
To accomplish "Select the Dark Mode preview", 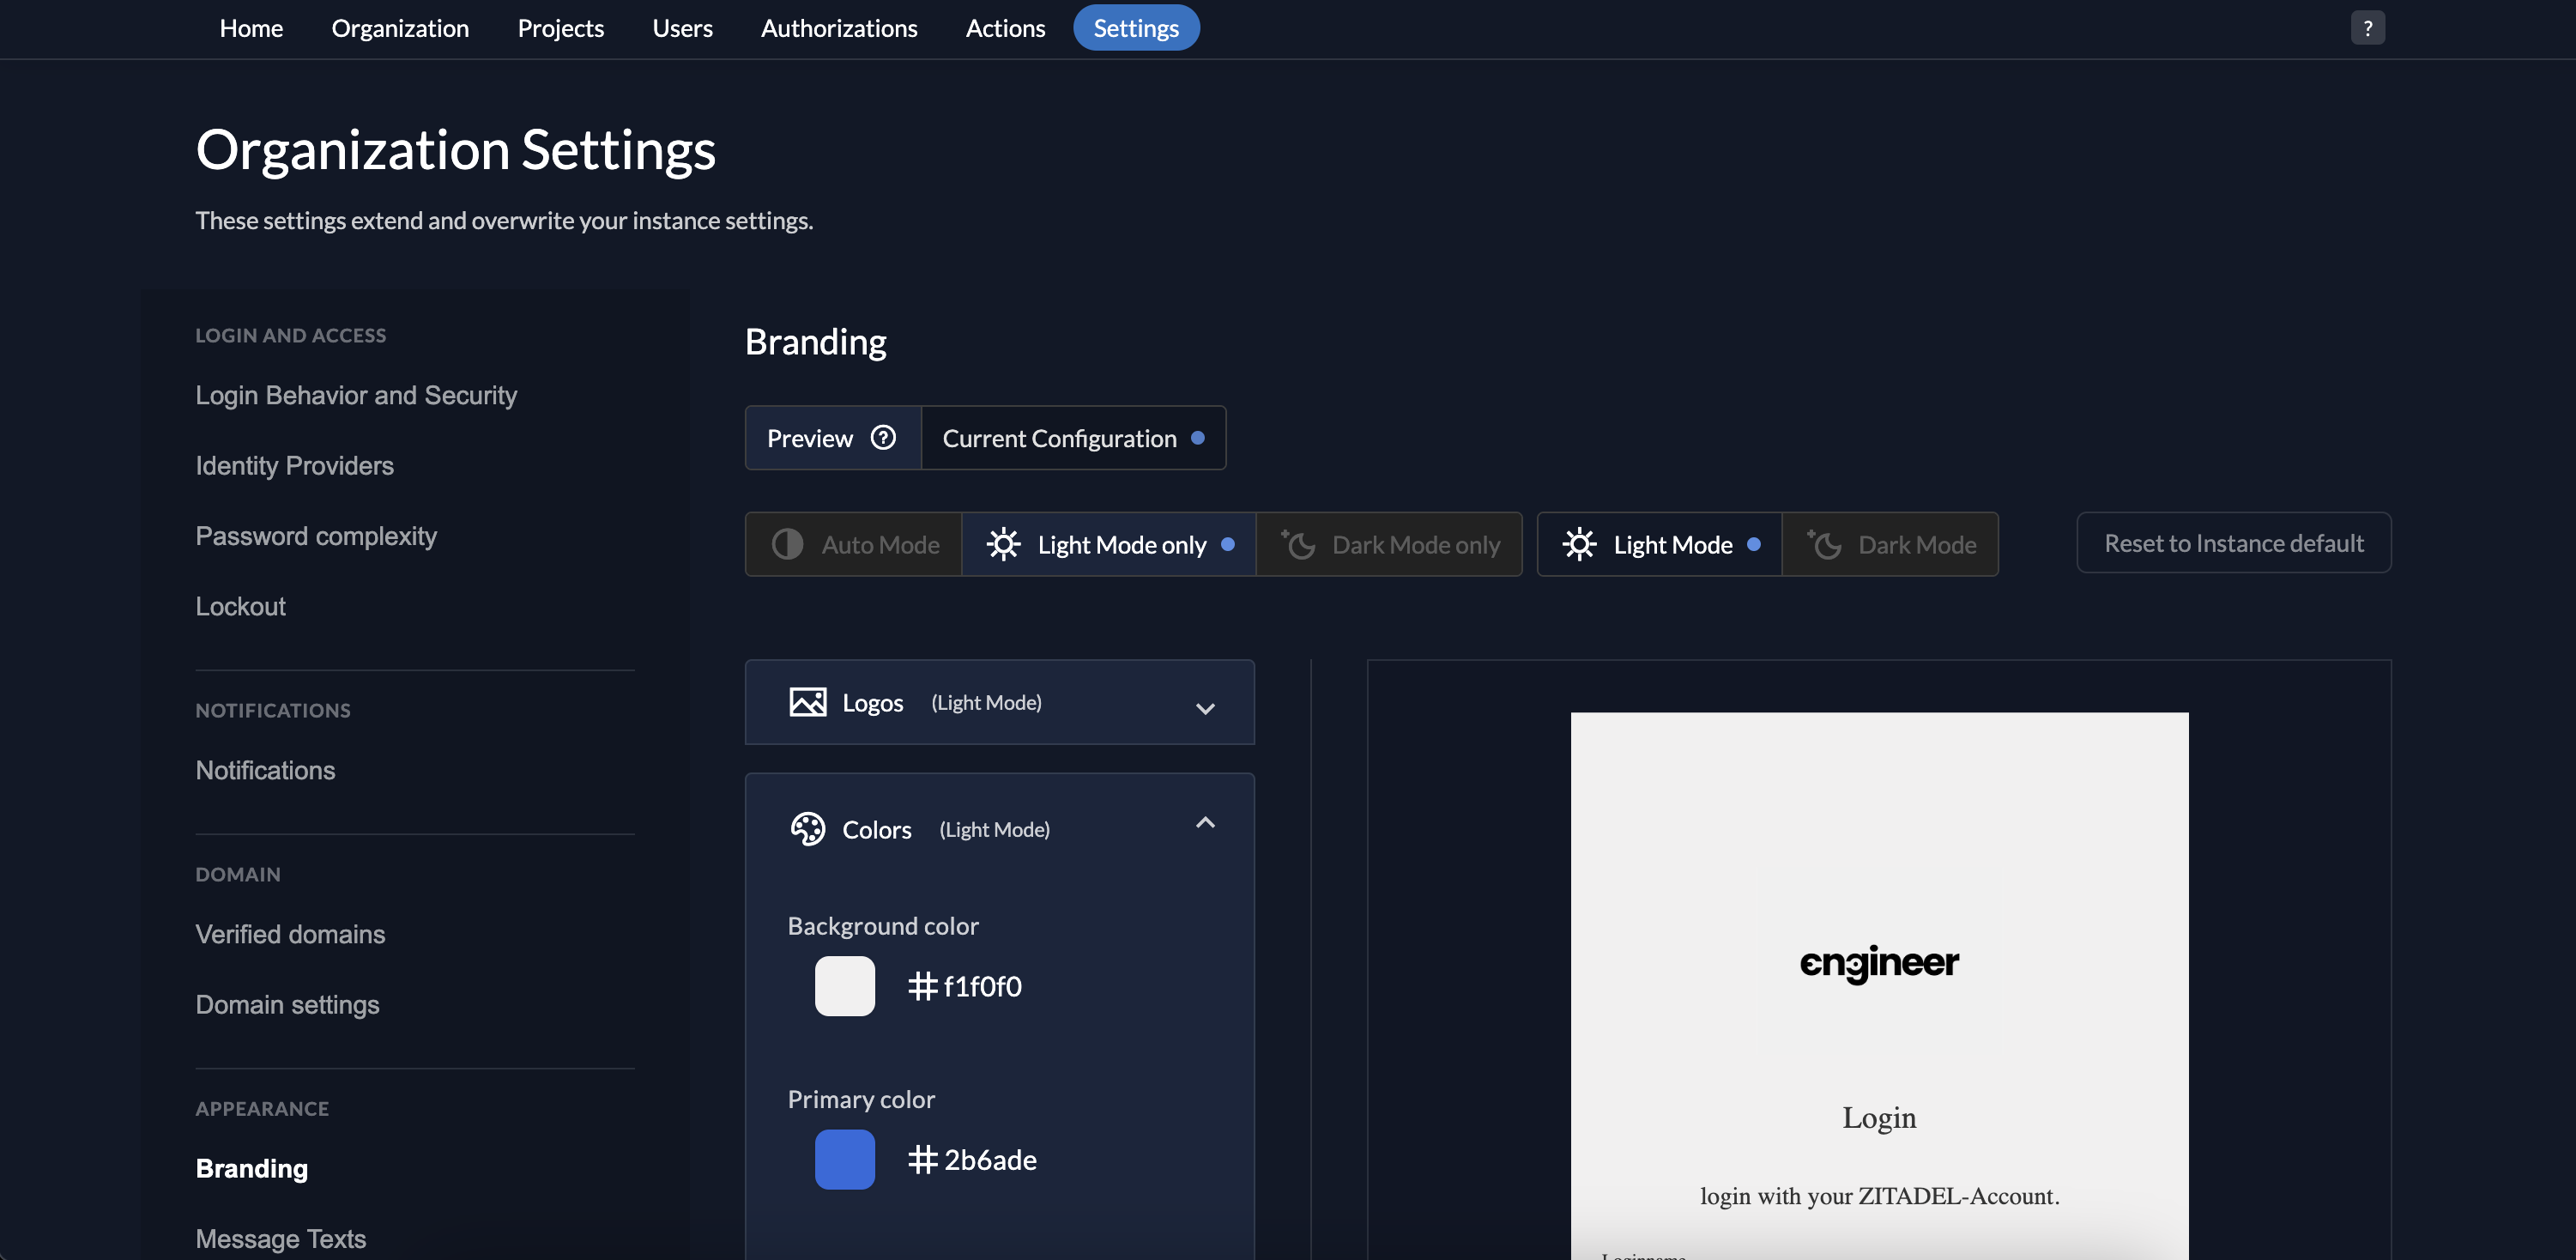I will point(1890,544).
